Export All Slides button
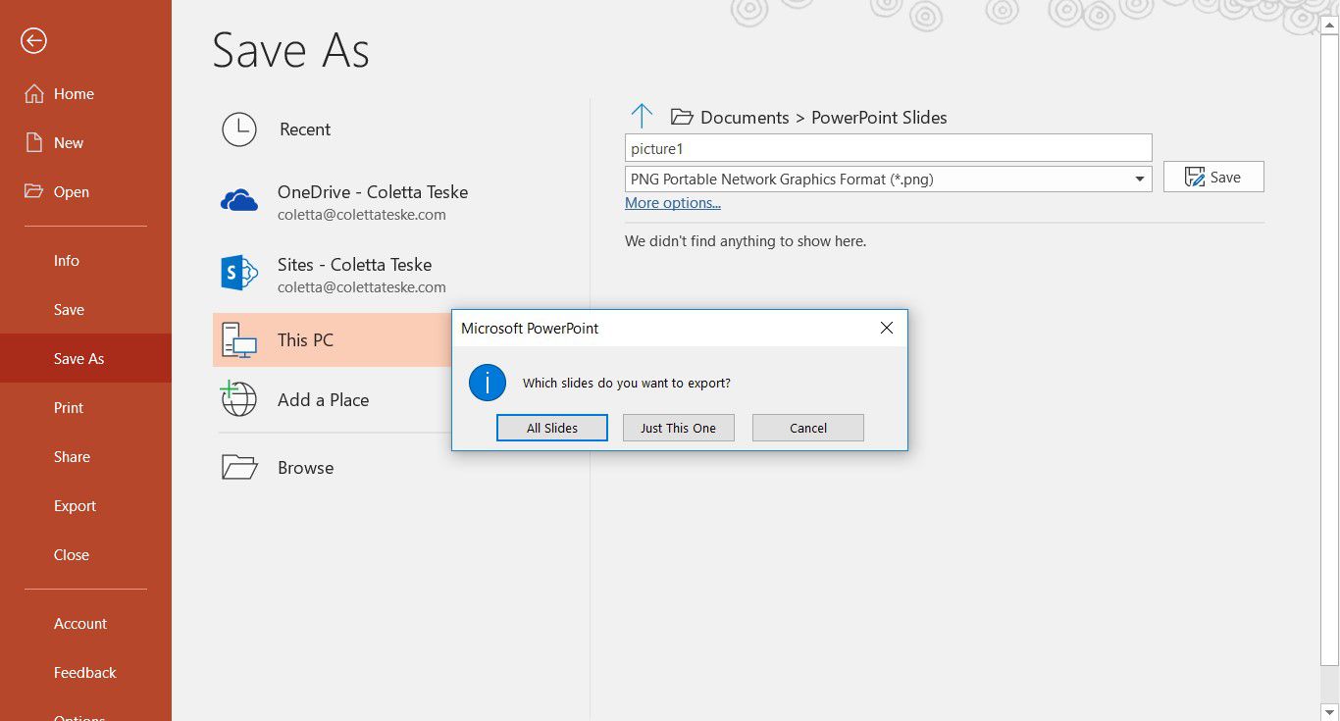 click(552, 428)
